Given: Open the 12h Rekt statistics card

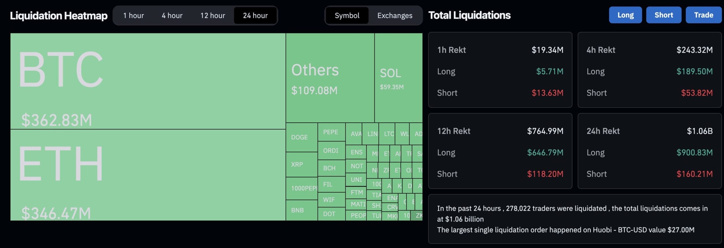Looking at the screenshot, I should (500, 152).
